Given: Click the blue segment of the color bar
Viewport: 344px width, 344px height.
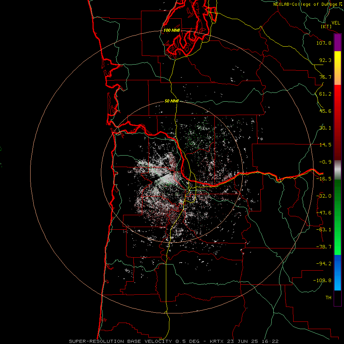Looking at the screenshot, I should click(338, 273).
